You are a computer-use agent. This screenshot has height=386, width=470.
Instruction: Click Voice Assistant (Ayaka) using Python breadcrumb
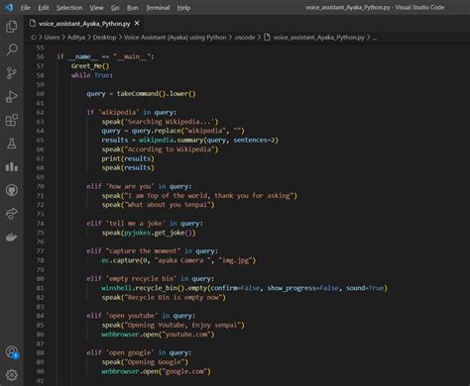[x=176, y=38]
